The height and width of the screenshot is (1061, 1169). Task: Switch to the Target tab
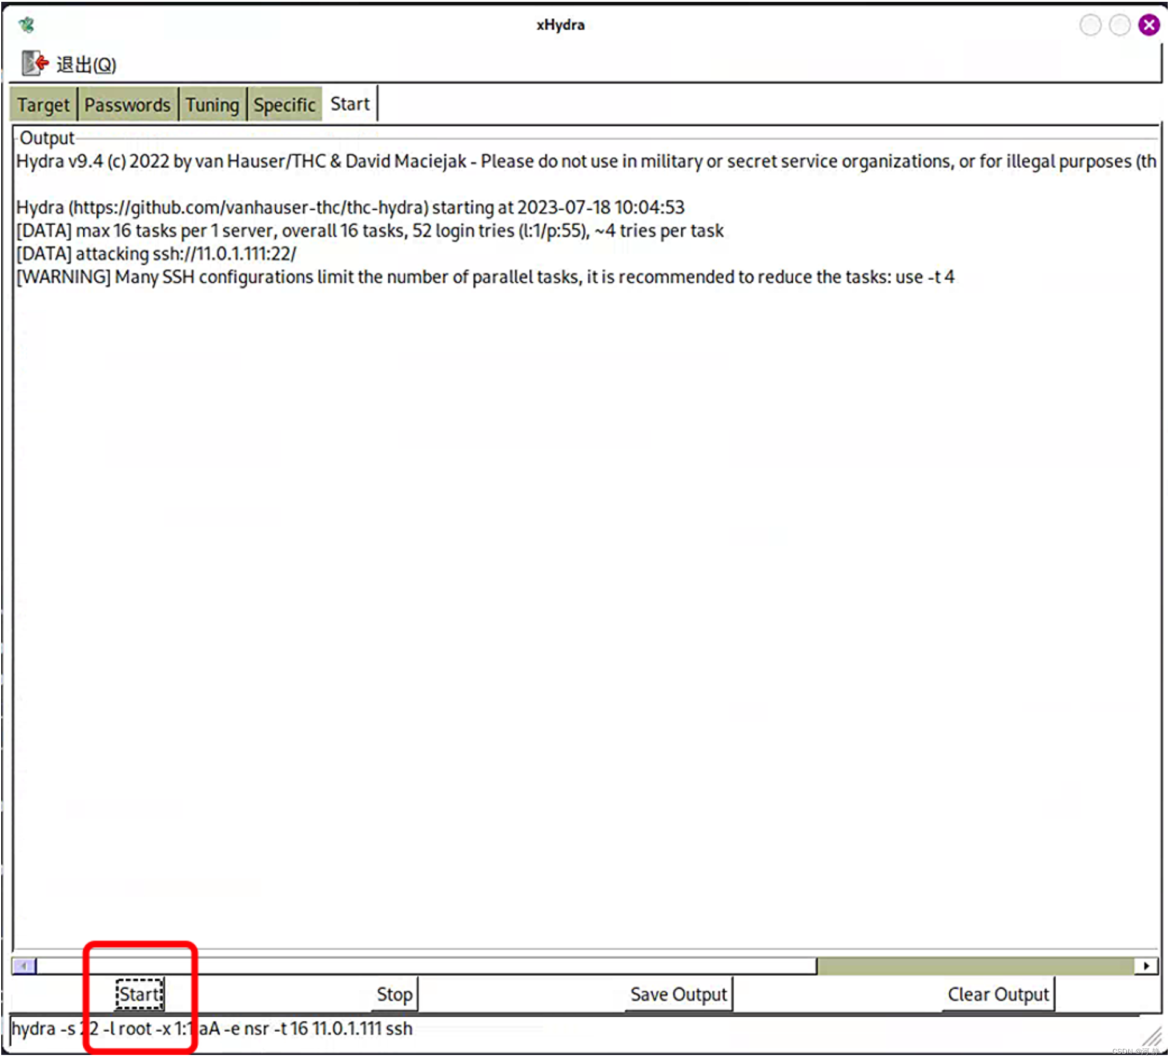point(43,105)
